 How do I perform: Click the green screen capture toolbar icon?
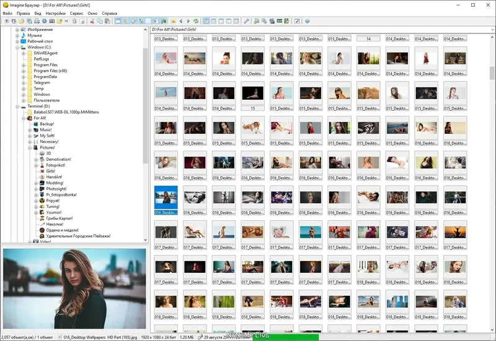[x=280, y=21]
